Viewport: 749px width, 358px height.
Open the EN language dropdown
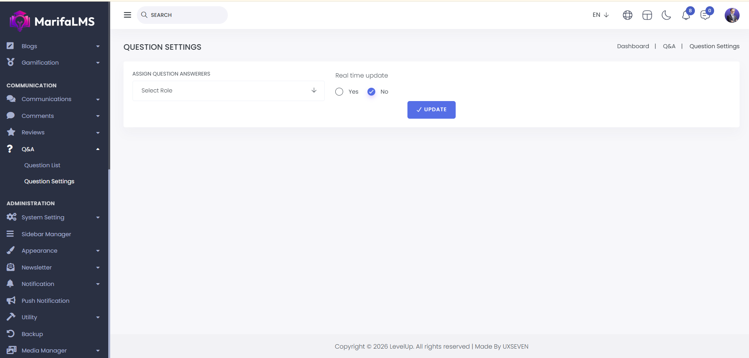(x=600, y=15)
